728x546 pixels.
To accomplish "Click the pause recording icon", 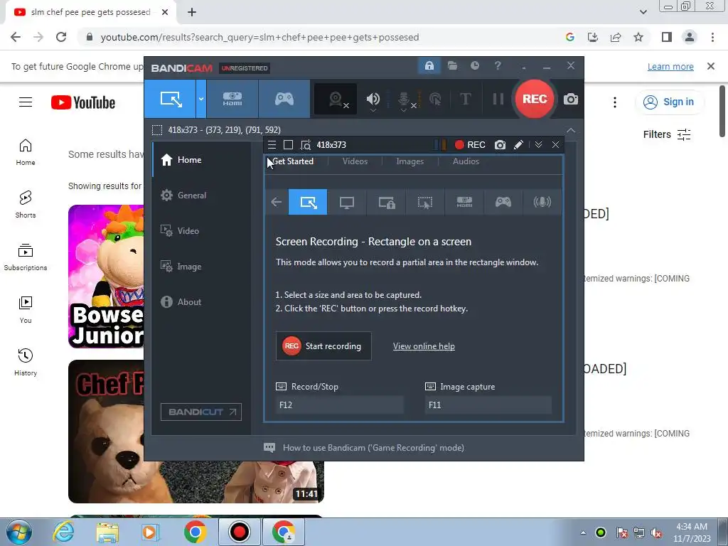I will pyautogui.click(x=498, y=99).
